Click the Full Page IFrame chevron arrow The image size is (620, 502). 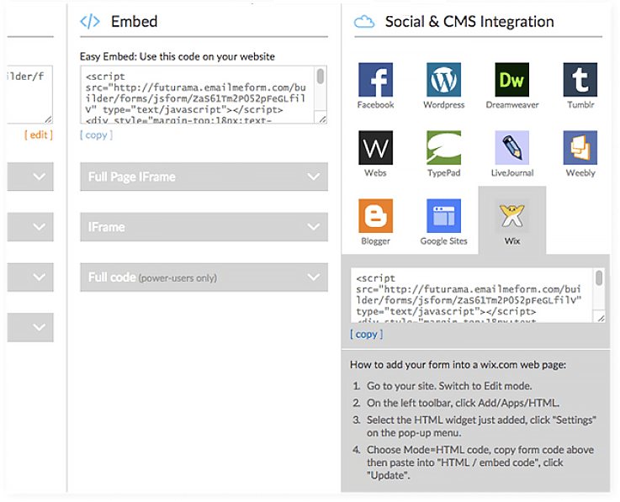coord(314,177)
